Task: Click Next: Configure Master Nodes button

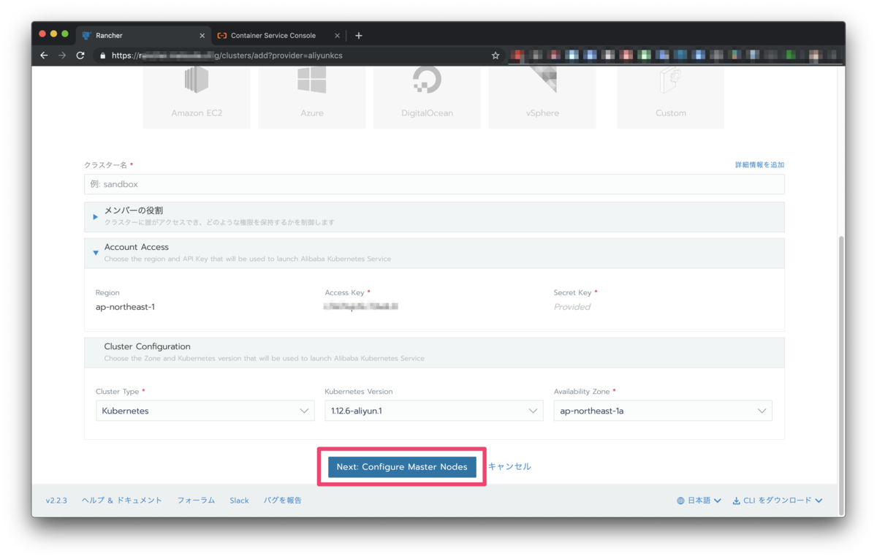Action: tap(402, 467)
